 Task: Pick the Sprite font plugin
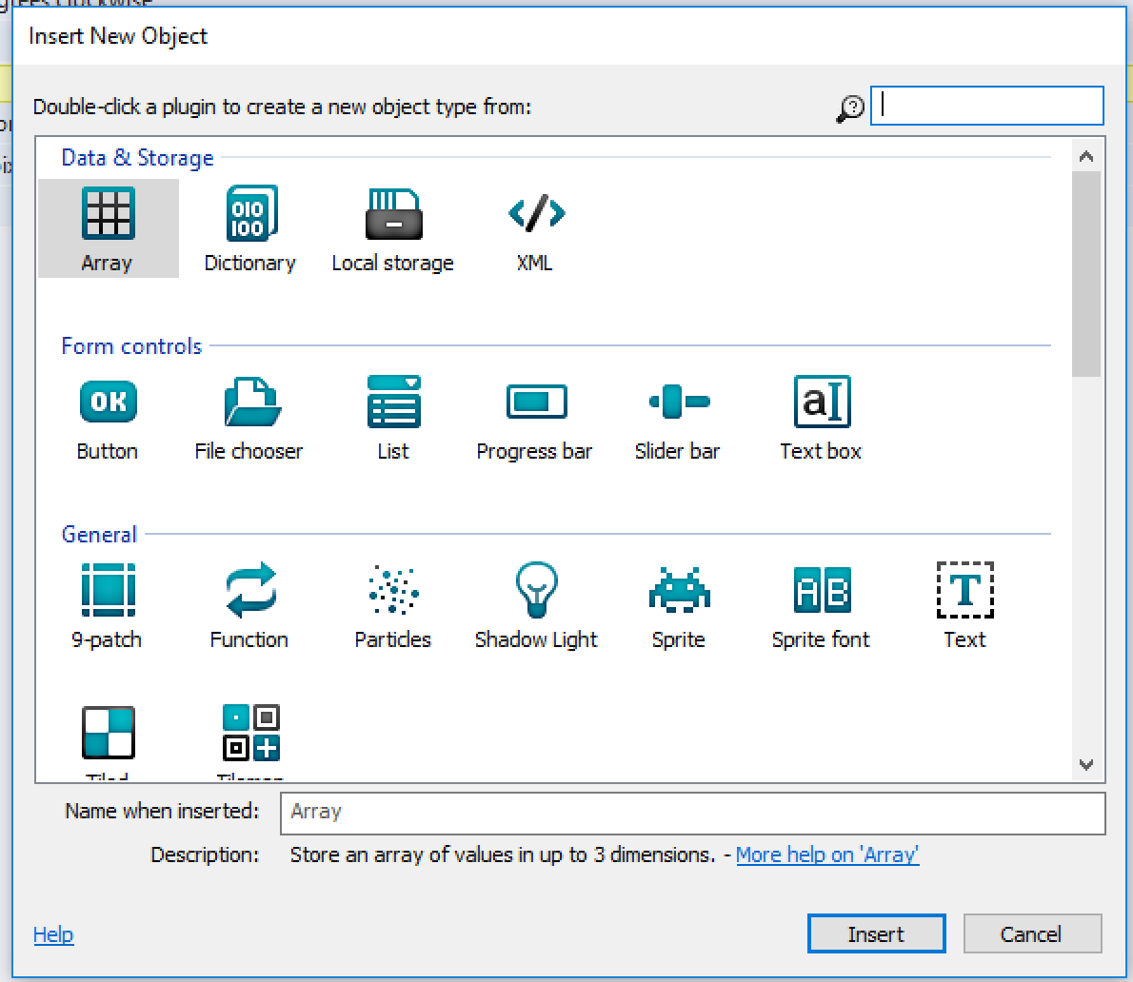click(822, 590)
